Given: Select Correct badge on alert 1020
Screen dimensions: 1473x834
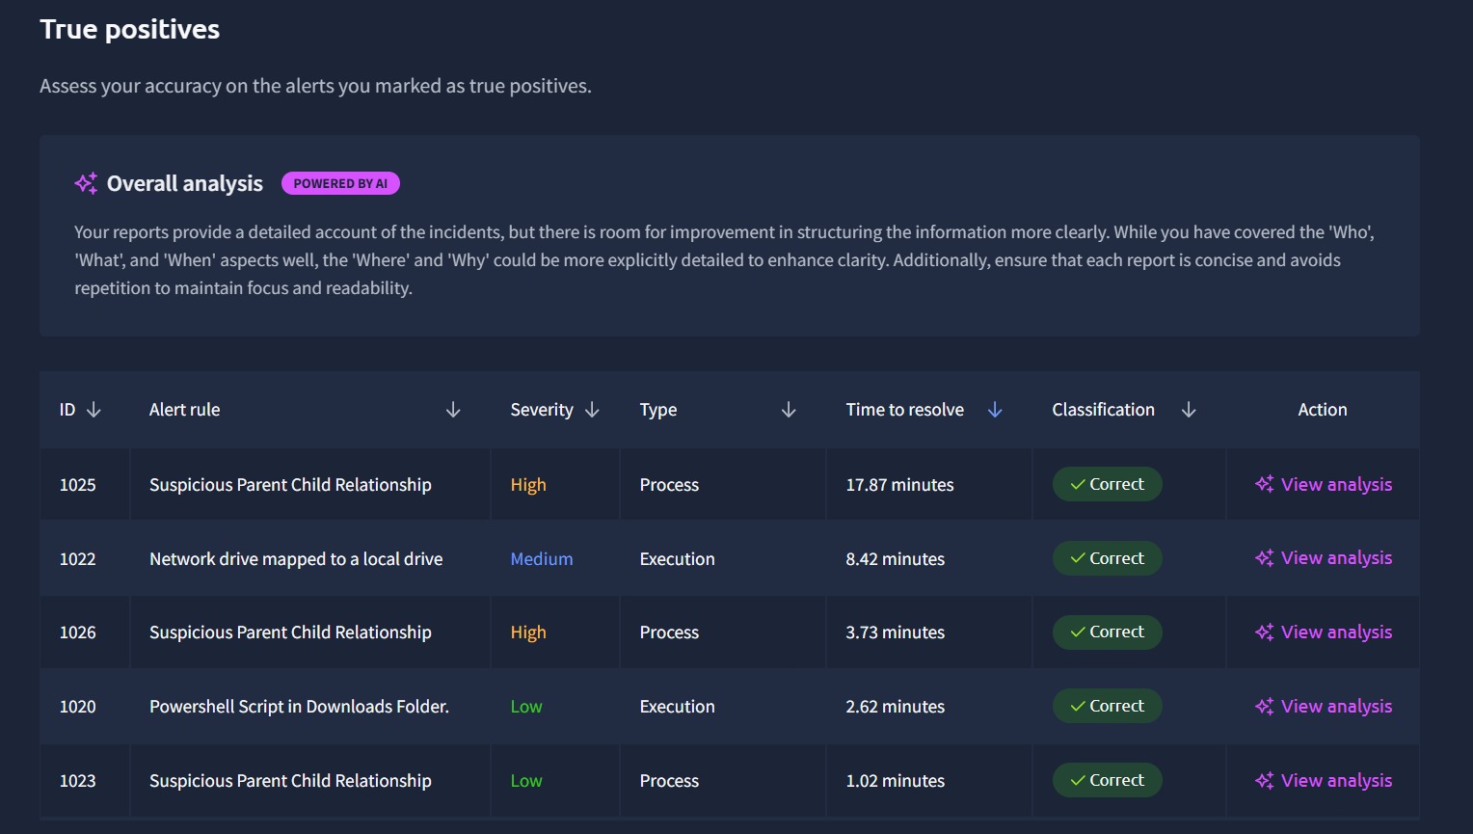Looking at the screenshot, I should (1107, 707).
